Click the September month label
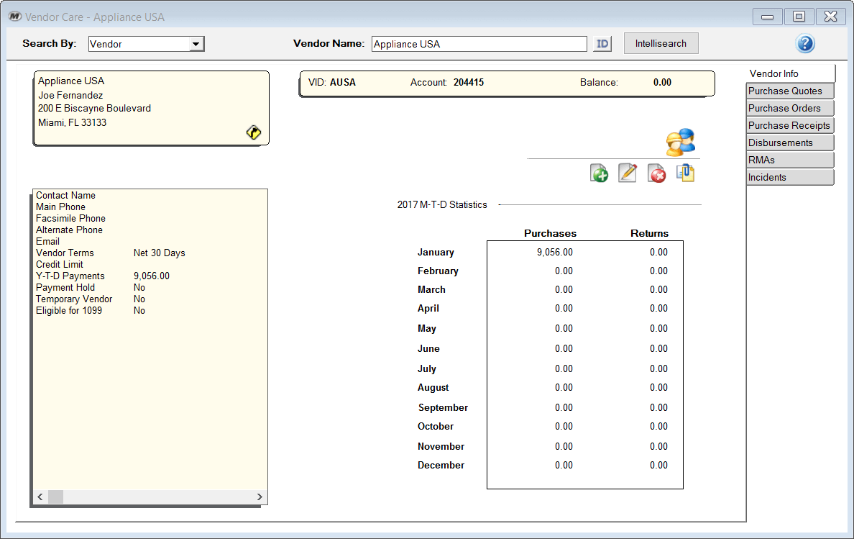Screen dimensions: 854x539 pyautogui.click(x=443, y=407)
